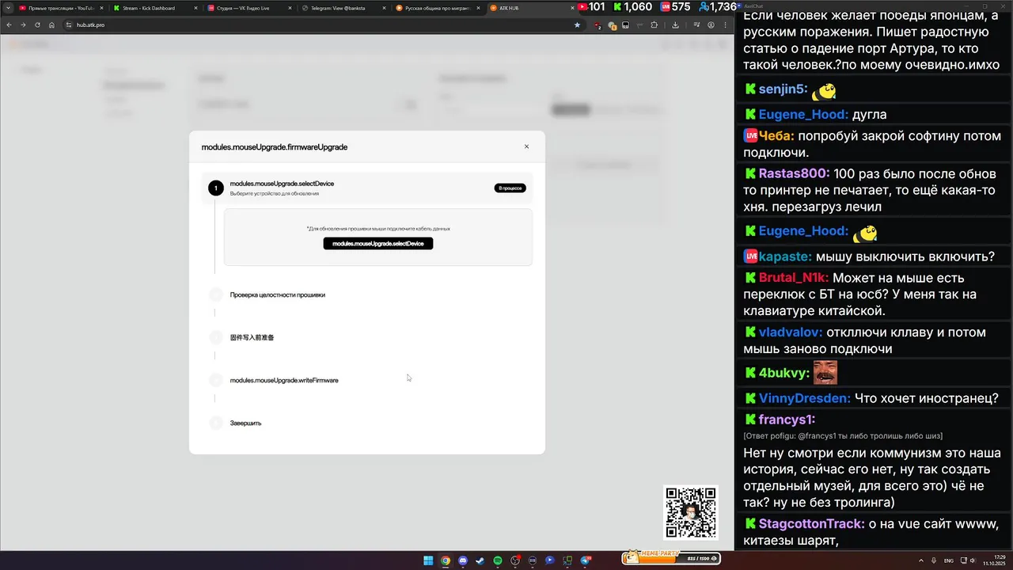The image size is (1013, 570).
Task: Click the QR code overlay image
Action: tap(691, 513)
